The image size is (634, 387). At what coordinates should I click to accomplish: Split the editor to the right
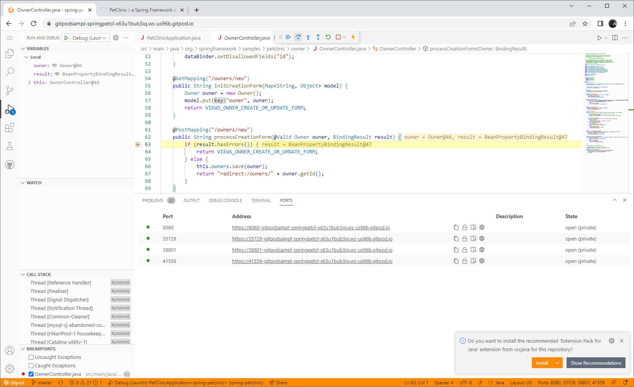pos(615,38)
